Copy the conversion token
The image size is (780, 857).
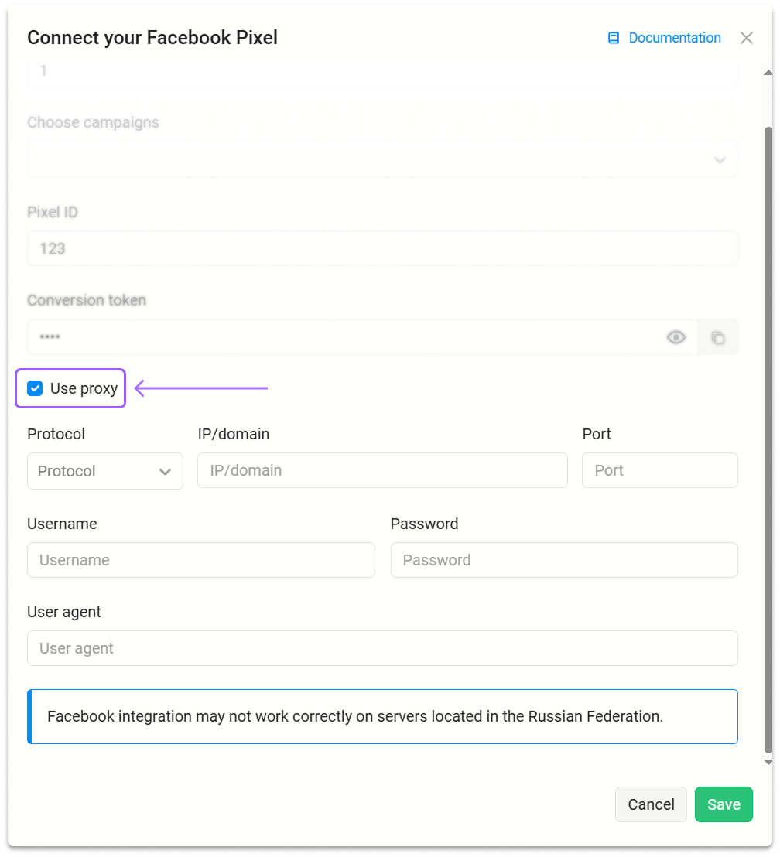[718, 337]
